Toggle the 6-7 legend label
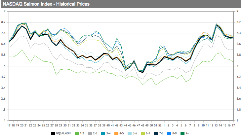Screen dimensions: 242x139 (148, 133)
